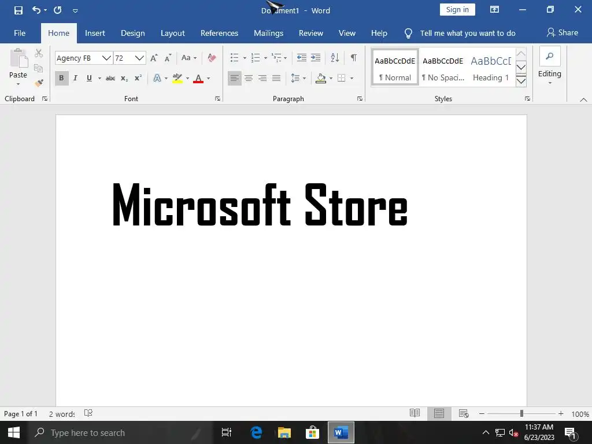The width and height of the screenshot is (592, 444).
Task: Align text right
Action: 262,78
